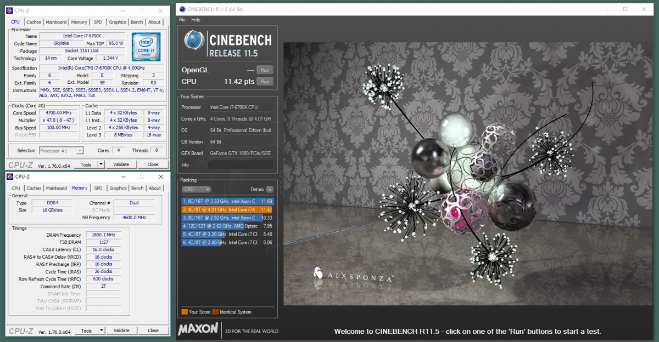Click GFX Board GeForce GTX 1080 value

[x=241, y=153]
